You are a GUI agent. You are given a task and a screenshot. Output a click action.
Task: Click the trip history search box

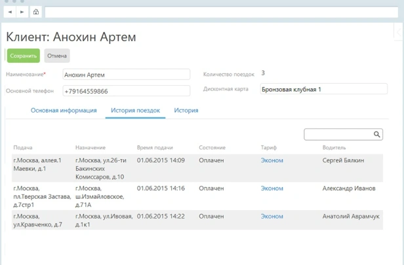click(x=338, y=134)
